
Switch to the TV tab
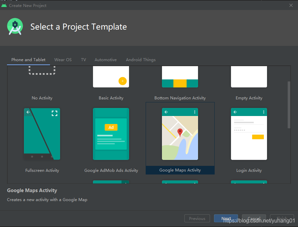[x=83, y=60]
